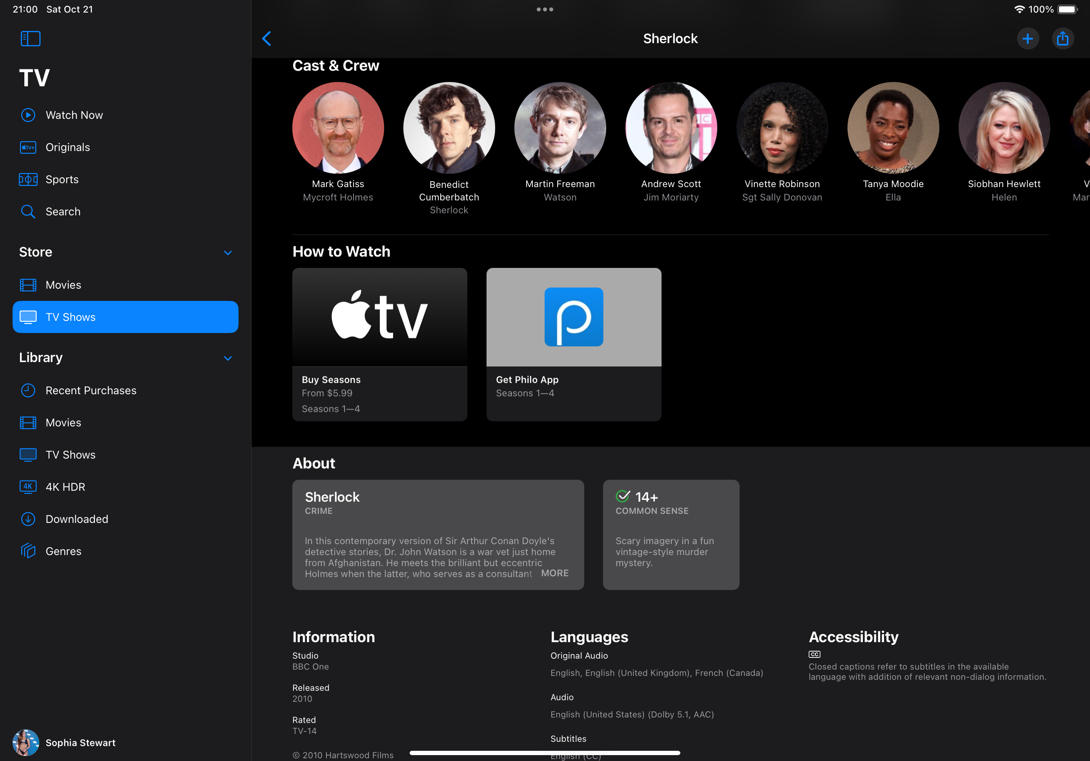
Task: Click Get Philo App option
Action: 574,393
